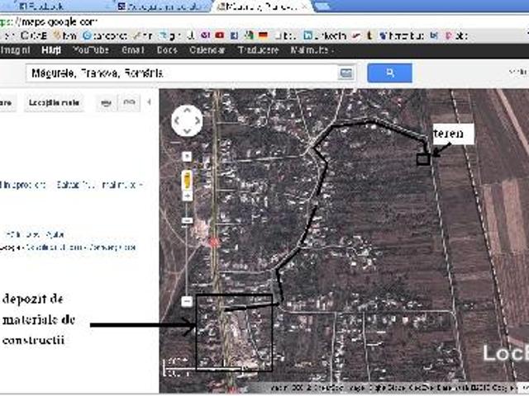Click the print icon in left panel
This screenshot has width=529, height=396.
[x=106, y=102]
